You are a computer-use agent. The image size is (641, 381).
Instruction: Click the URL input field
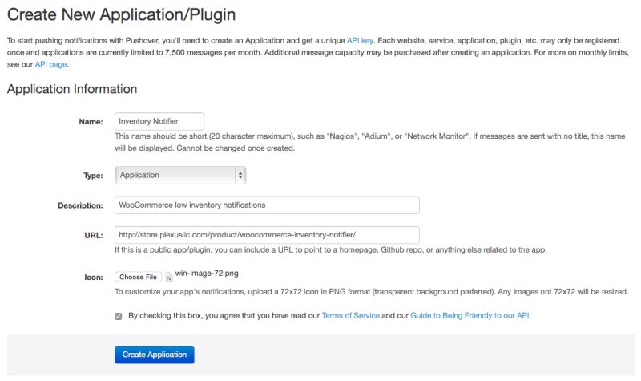[x=267, y=235]
